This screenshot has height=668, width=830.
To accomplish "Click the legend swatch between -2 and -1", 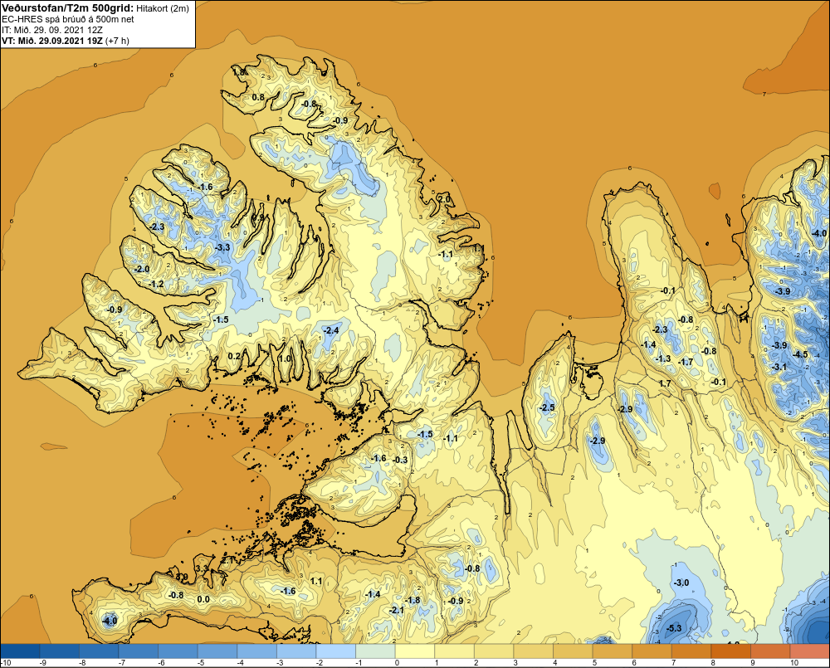I will pyautogui.click(x=336, y=651).
